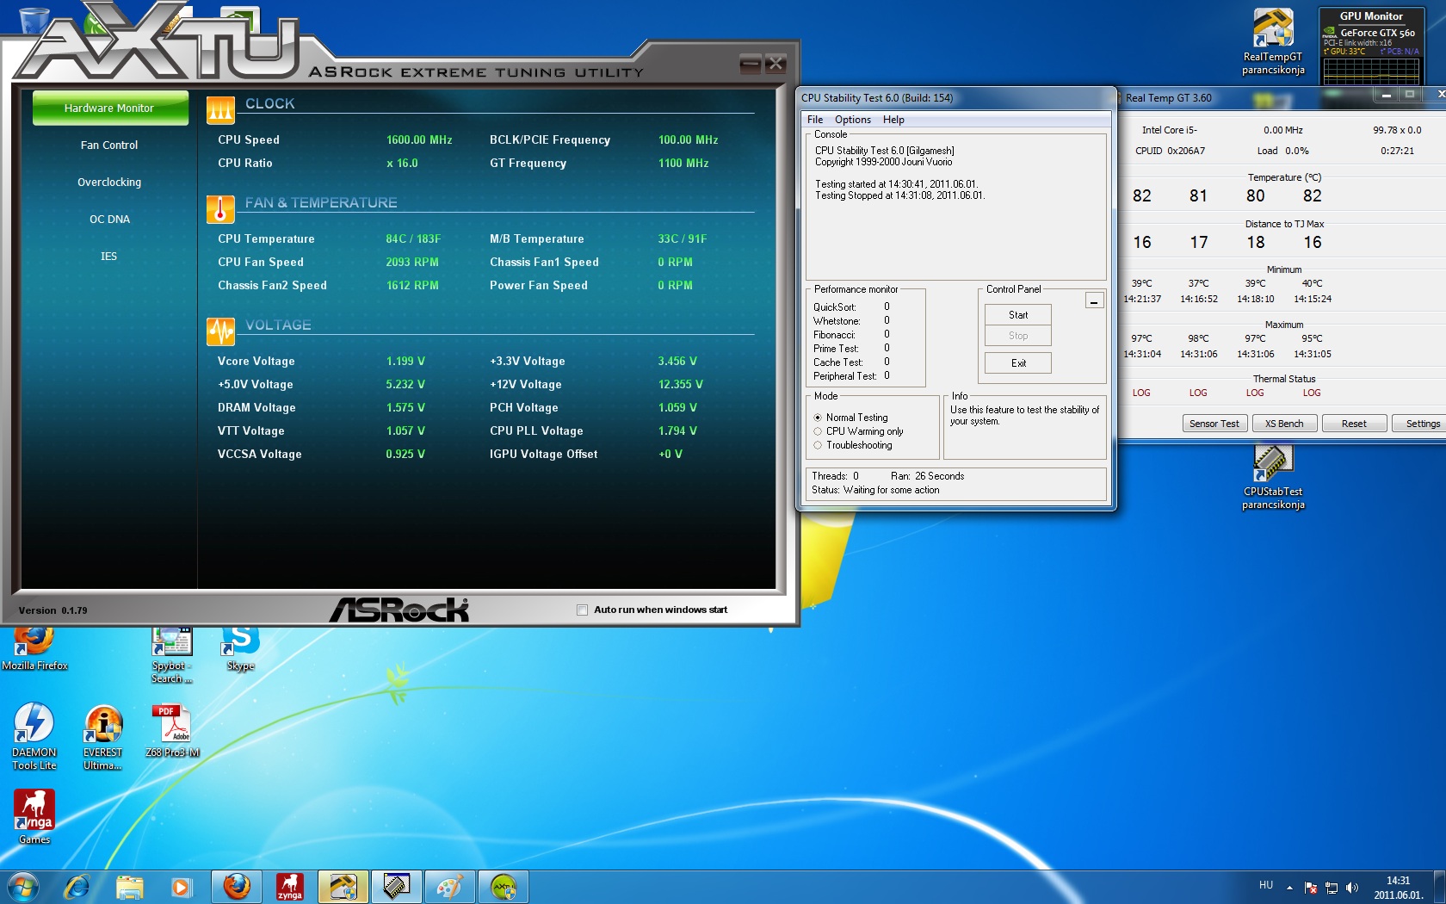This screenshot has height=904, width=1446.
Task: Select the Troubleshooting mode option
Action: [x=818, y=445]
